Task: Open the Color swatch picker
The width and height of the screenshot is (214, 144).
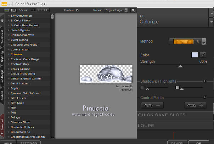Action: 195,55
